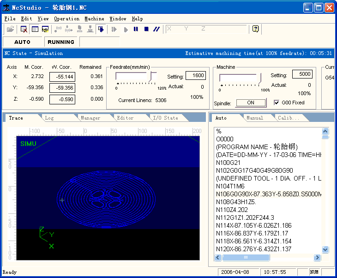Viewport: 337px width, 278px height.
Task: Click the down arrow of code scrollbar
Action: pos(325,249)
